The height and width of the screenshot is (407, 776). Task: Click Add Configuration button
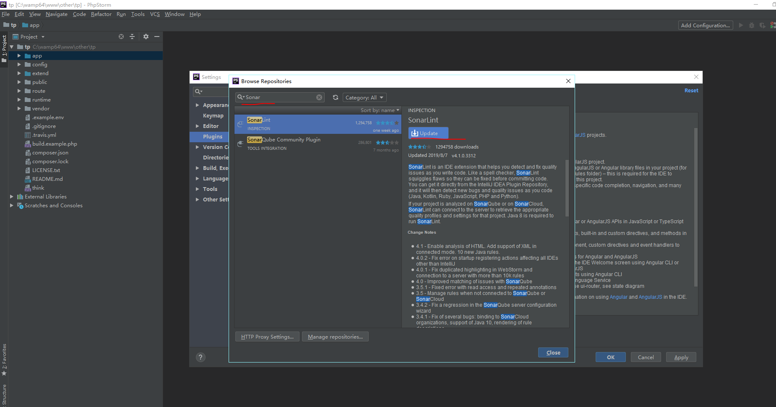coord(706,25)
